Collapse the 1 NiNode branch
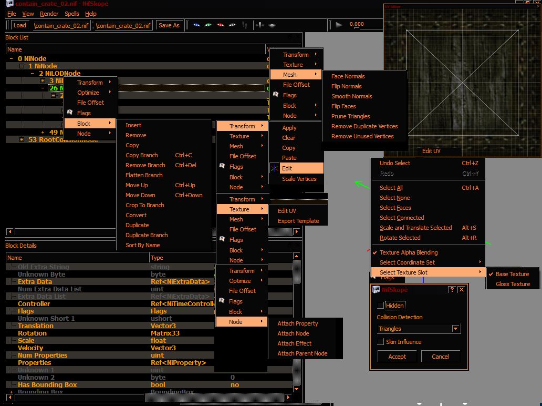The height and width of the screenshot is (406, 542). tap(22, 66)
